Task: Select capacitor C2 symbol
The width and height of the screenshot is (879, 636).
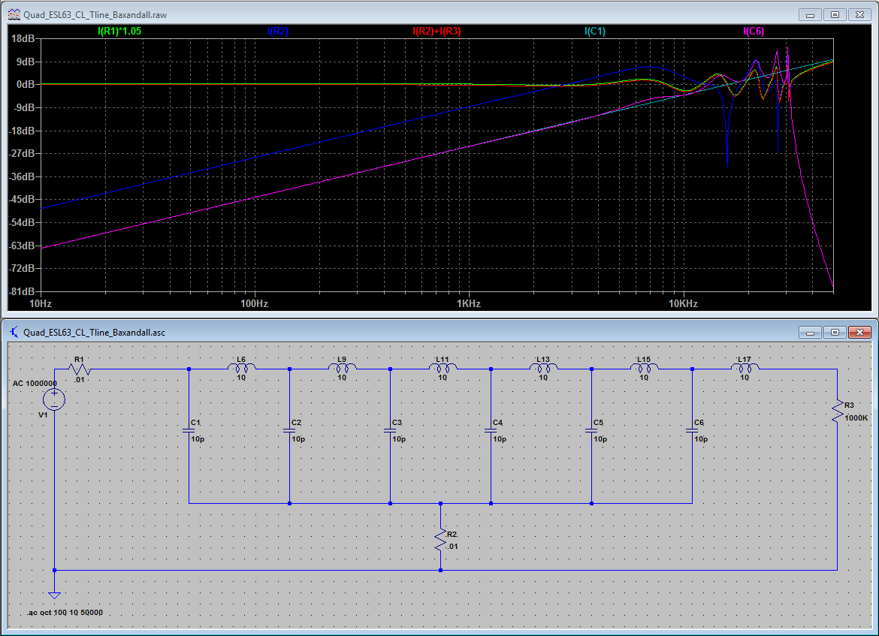Action: point(289,431)
